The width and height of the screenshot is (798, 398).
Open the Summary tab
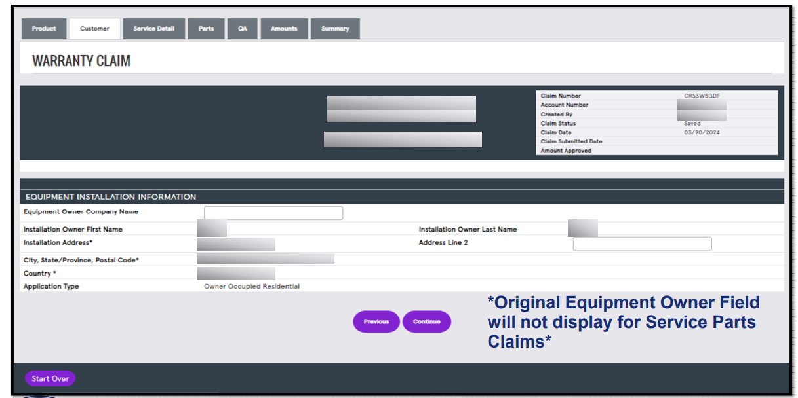[x=334, y=28]
